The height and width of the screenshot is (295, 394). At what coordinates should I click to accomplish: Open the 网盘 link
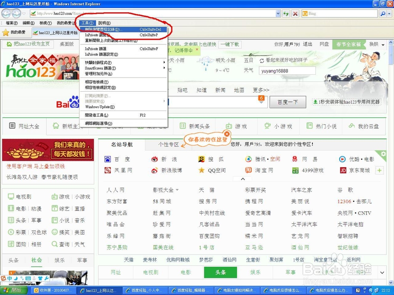324,44
